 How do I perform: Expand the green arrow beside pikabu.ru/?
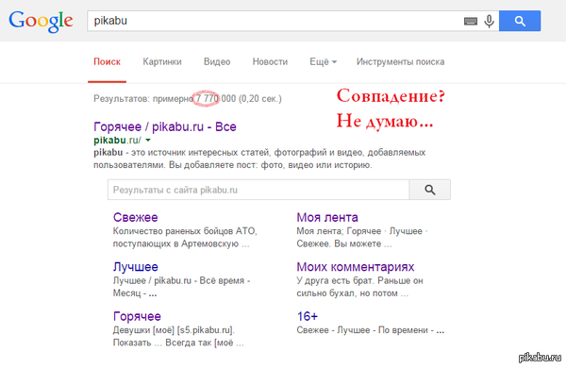148,140
